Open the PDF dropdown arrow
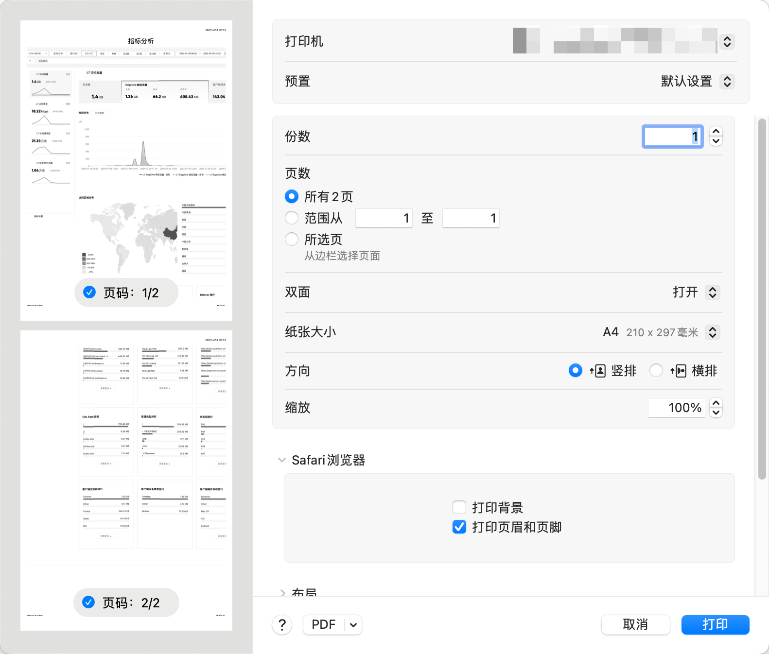Screen dimensions: 769x654 (x=353, y=625)
